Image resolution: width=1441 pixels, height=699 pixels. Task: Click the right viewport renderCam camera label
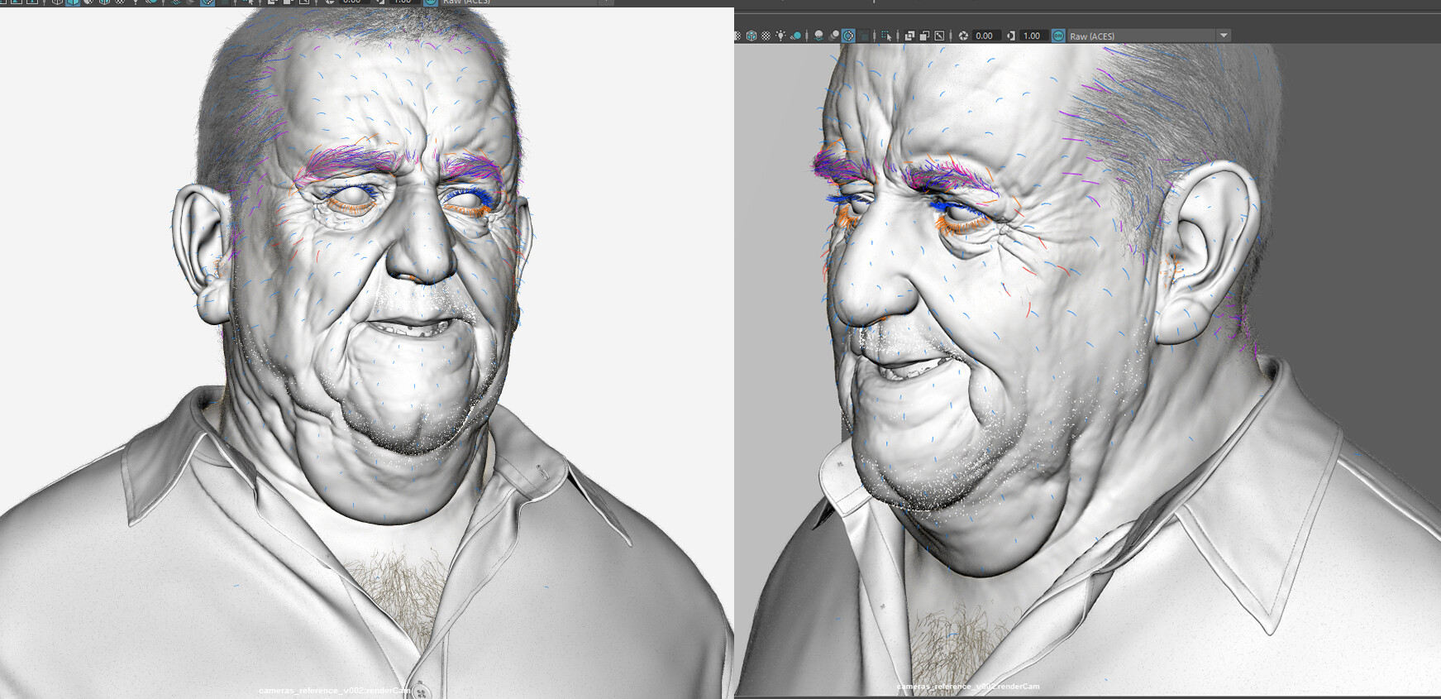coord(968,687)
